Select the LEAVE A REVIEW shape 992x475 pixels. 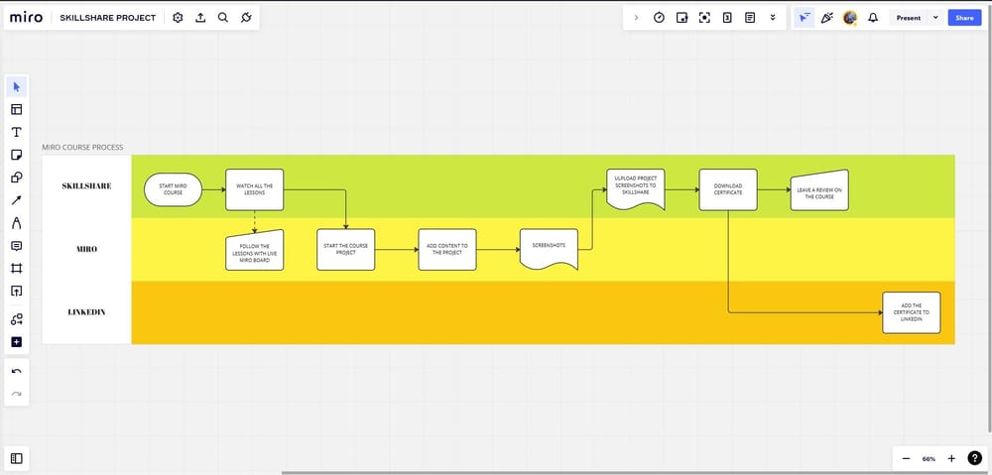(819, 190)
